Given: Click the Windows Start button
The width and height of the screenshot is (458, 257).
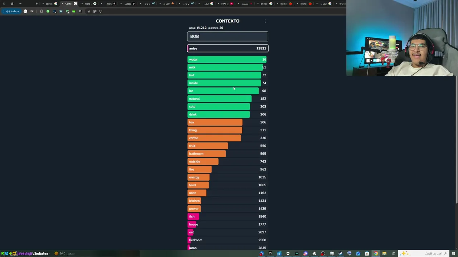Looking at the screenshot, I should (x=454, y=253).
